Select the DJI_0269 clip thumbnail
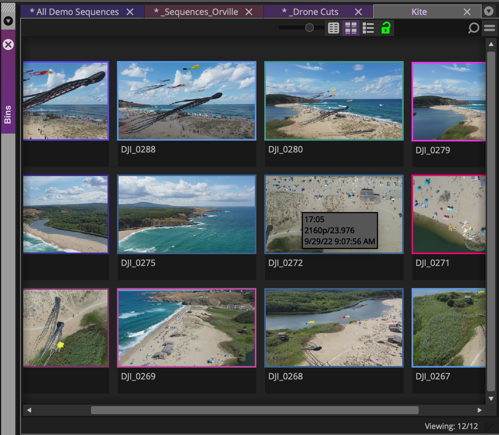 coord(187,328)
